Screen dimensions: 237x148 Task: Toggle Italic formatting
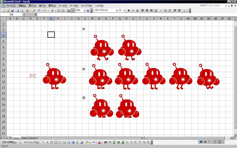click(133, 10)
